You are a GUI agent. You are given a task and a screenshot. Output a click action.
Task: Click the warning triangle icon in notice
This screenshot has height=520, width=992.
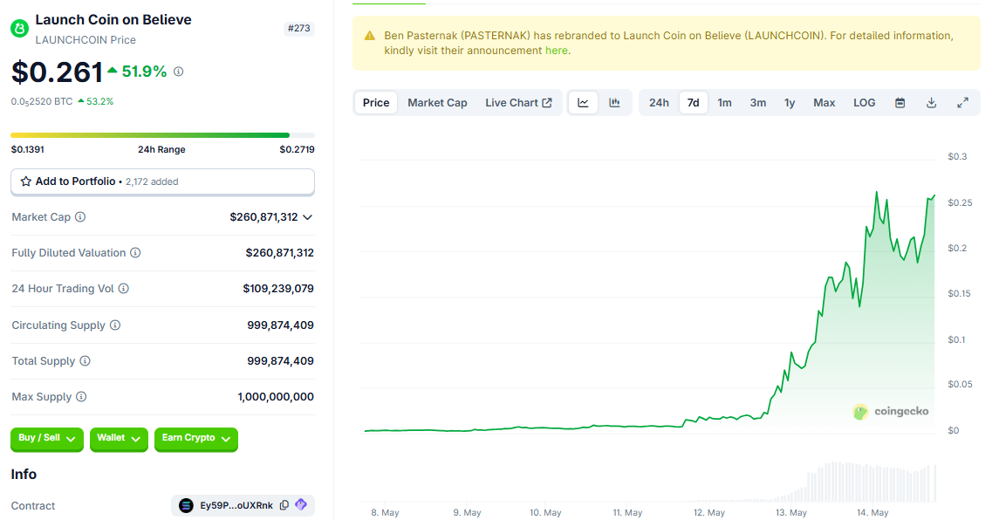pos(370,36)
